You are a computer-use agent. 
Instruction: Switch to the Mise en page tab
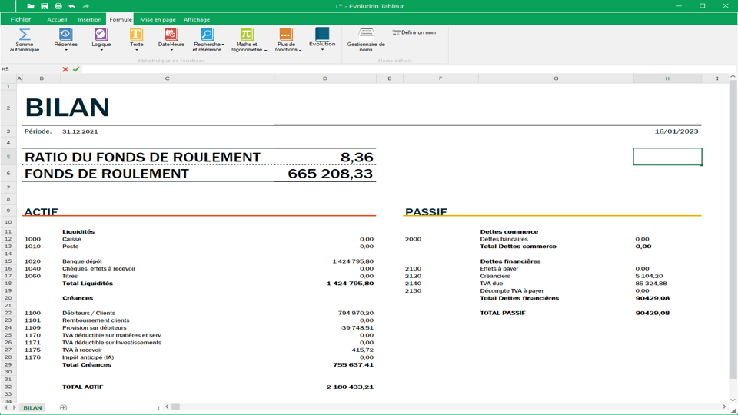pyautogui.click(x=158, y=19)
